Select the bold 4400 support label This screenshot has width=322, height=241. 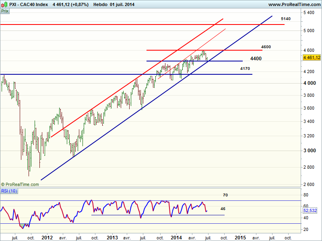(x=256, y=59)
